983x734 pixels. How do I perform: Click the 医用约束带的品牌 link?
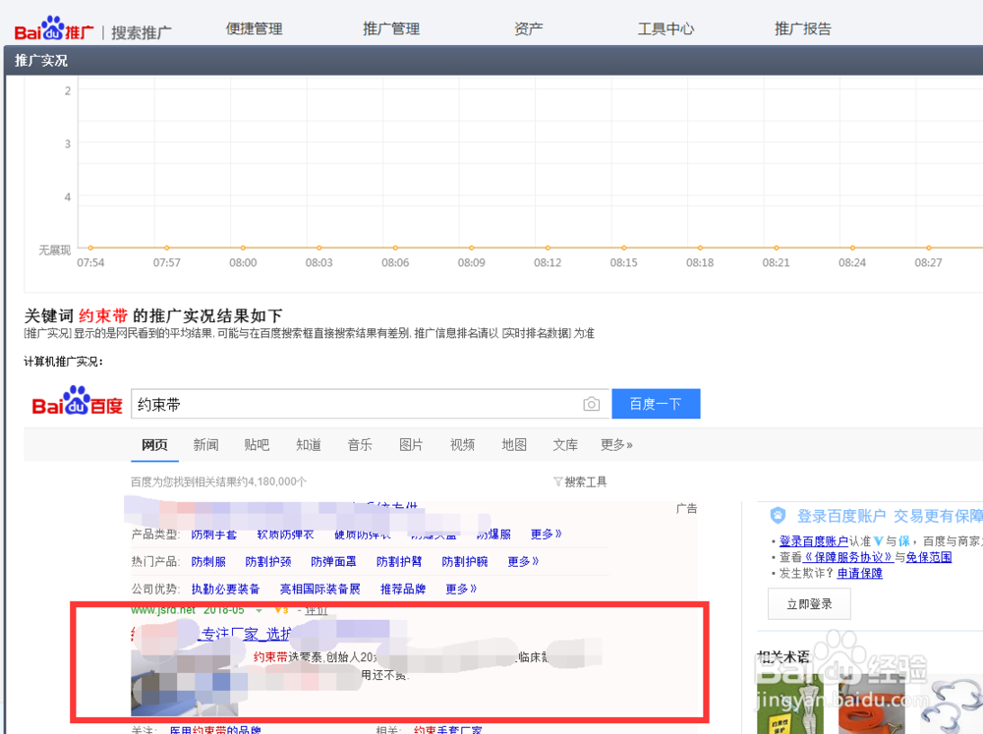(215, 730)
